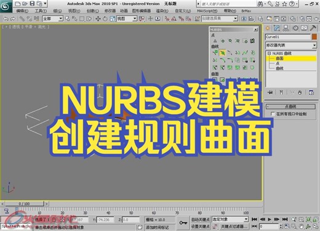Click the Open file folder icon
The width and height of the screenshot is (320, 231).
click(25, 4)
